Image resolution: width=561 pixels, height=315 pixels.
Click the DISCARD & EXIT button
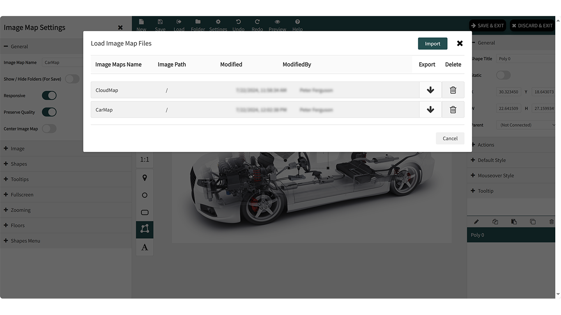click(x=532, y=25)
